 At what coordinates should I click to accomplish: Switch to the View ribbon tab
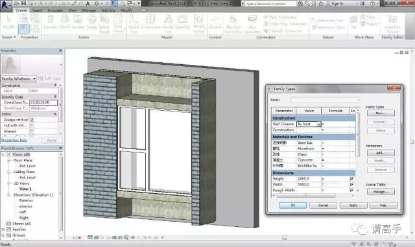pos(72,10)
